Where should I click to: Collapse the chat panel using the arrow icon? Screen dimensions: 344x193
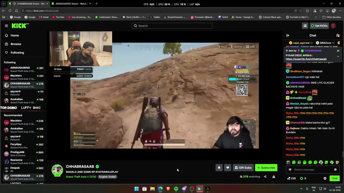pos(288,35)
